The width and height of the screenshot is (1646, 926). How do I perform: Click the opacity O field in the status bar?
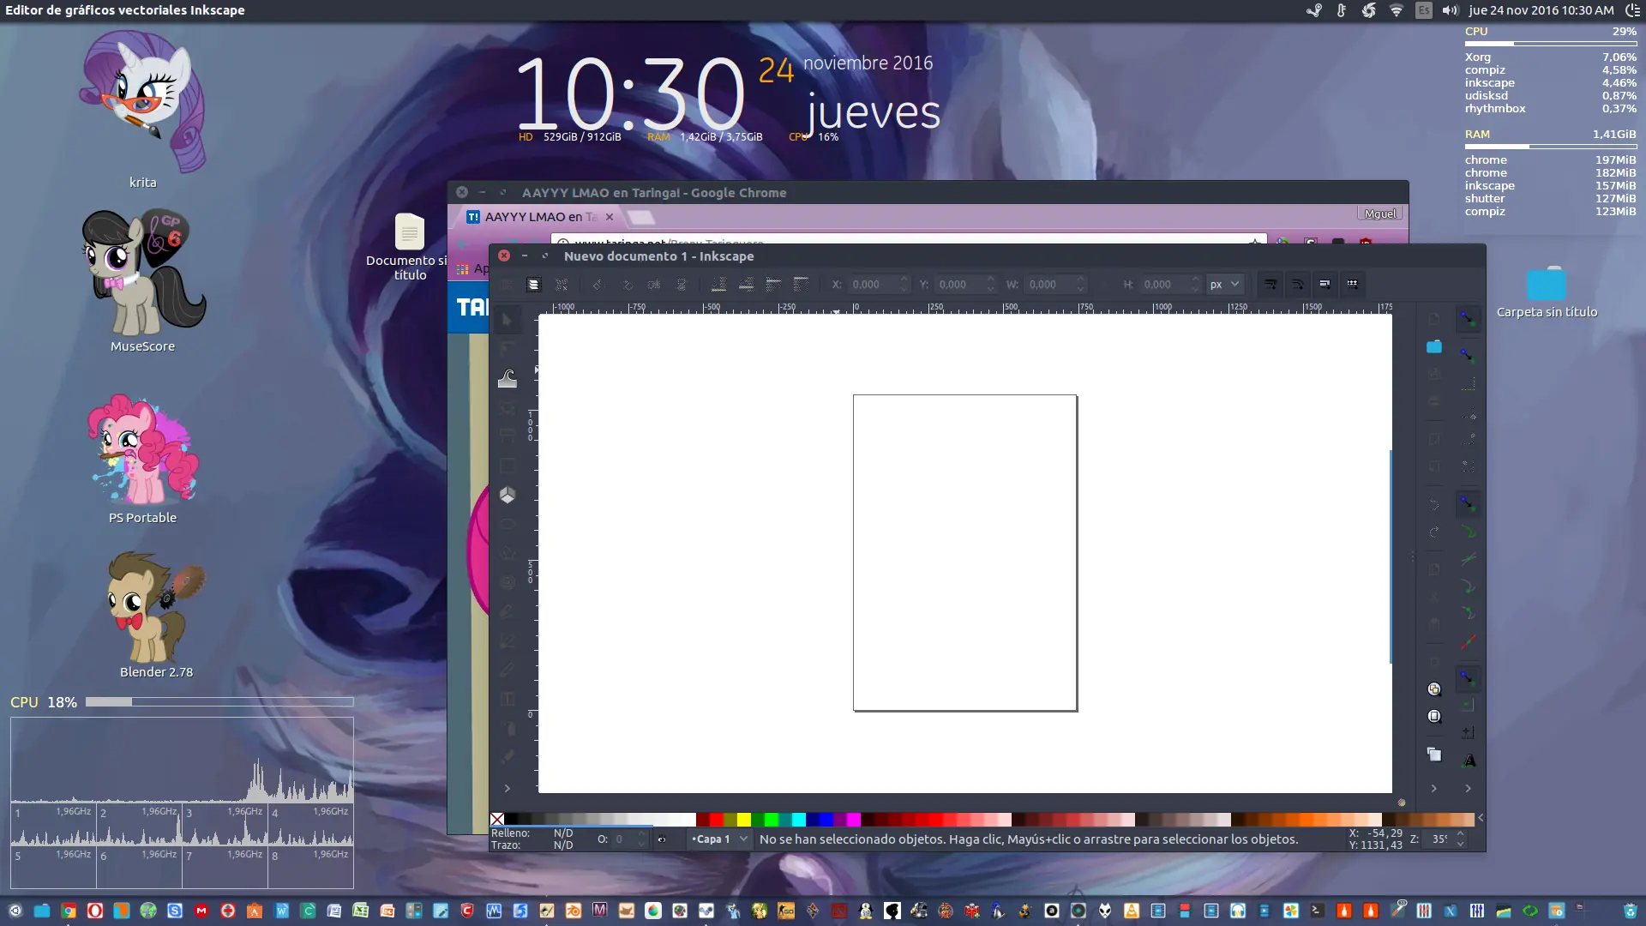(x=622, y=840)
